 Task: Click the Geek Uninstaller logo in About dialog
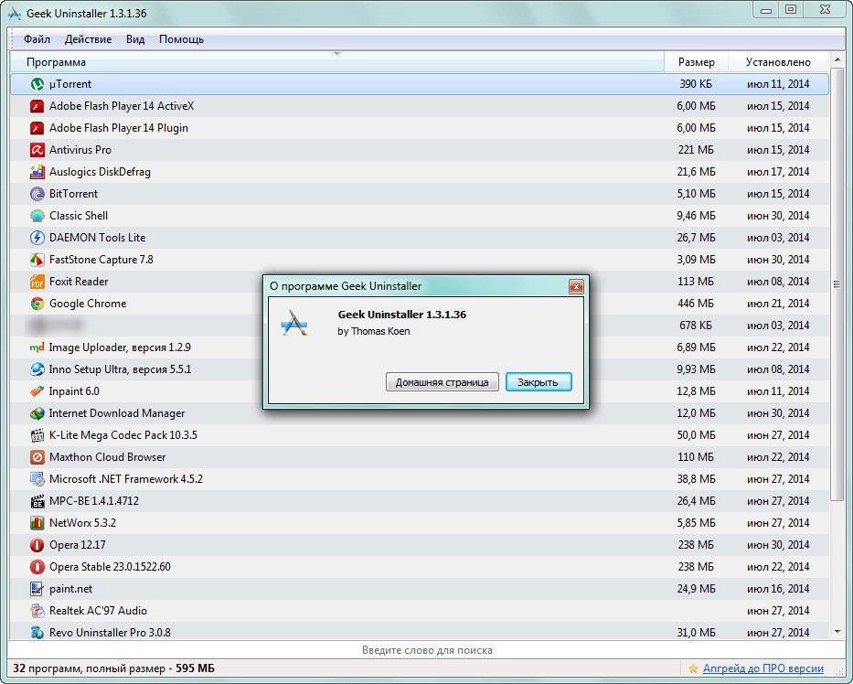(294, 323)
